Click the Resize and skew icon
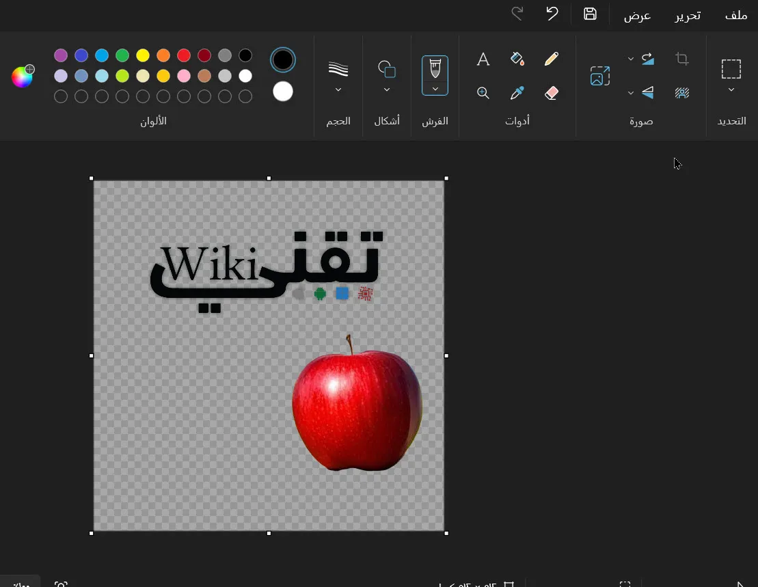Screen dimensions: 758x587 (600, 76)
